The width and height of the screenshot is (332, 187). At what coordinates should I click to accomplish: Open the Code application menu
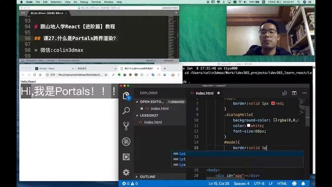click(x=29, y=2)
